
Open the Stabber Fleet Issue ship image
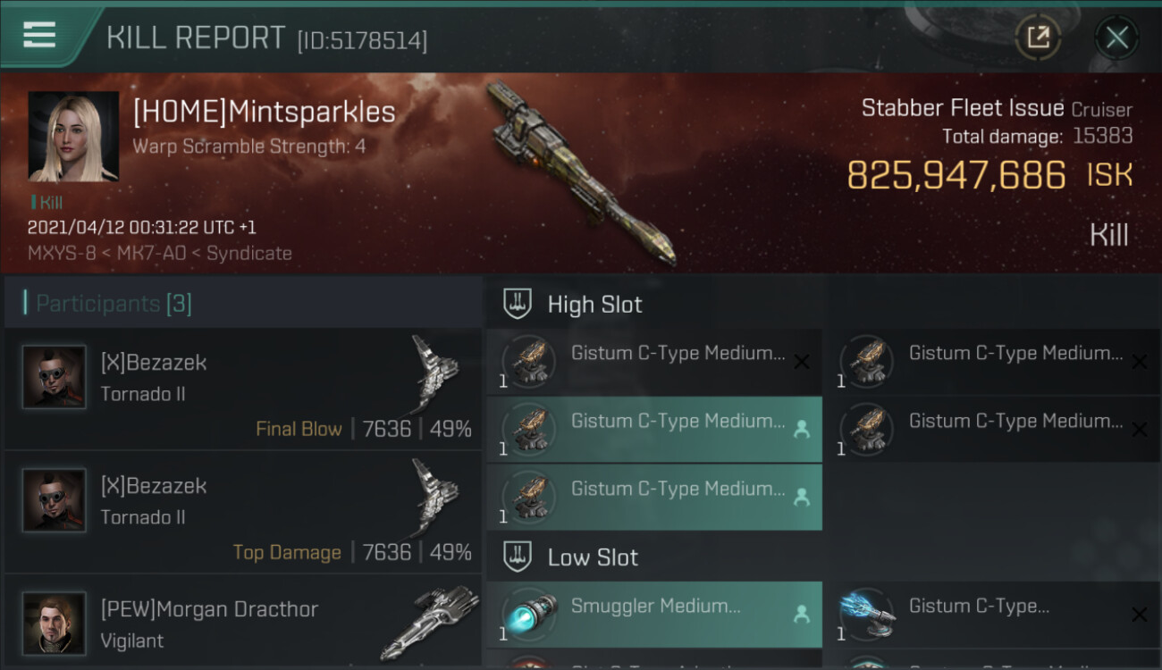[x=581, y=172]
